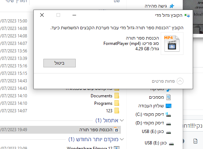Viewport: 203px width, 149px height.
Task: Select local disk (D:) drive
Action: point(153,123)
